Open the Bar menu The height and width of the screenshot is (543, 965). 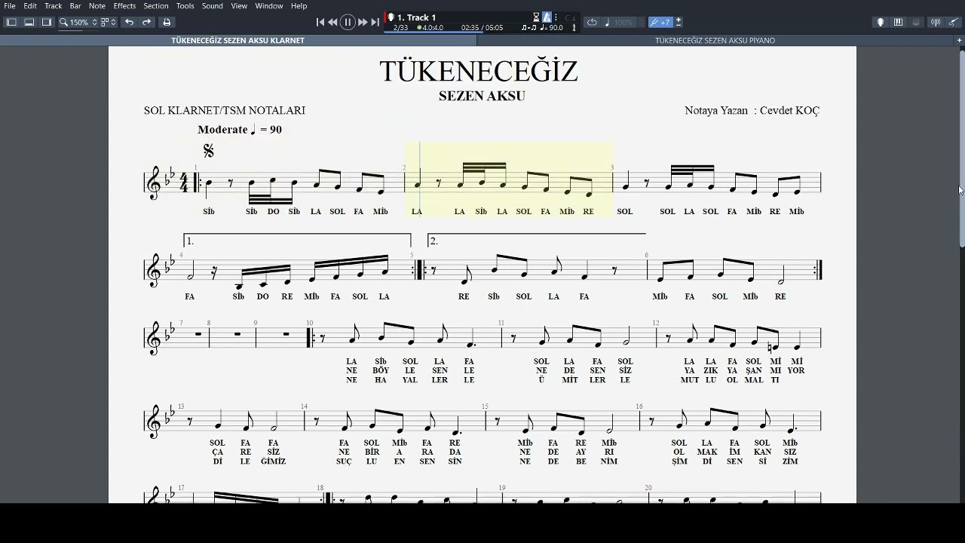coord(75,6)
